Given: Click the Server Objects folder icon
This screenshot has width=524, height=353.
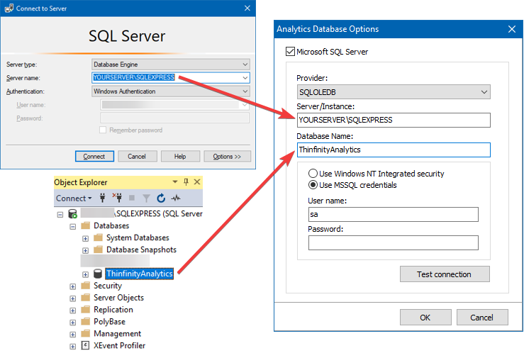Looking at the screenshot, I should point(86,298).
